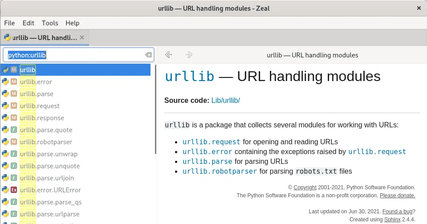Screen dimensions: 427x224
Task: Select urllib.parse in results list
Action: (x=75, y=94)
